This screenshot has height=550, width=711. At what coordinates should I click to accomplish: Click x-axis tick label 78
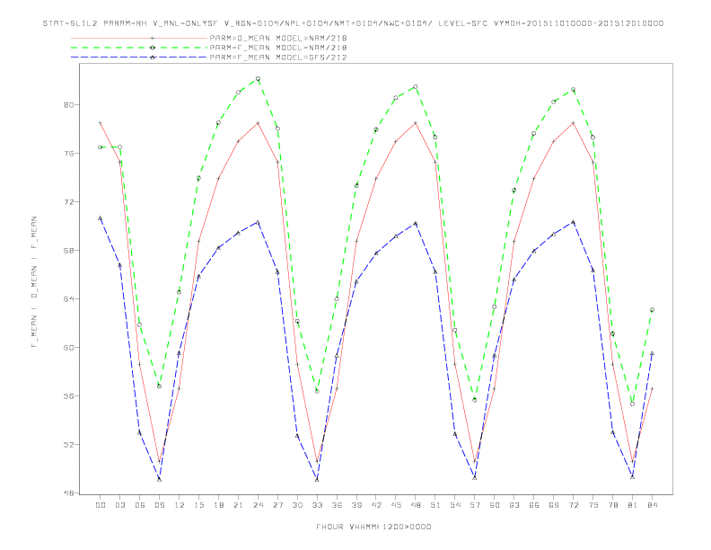point(613,505)
